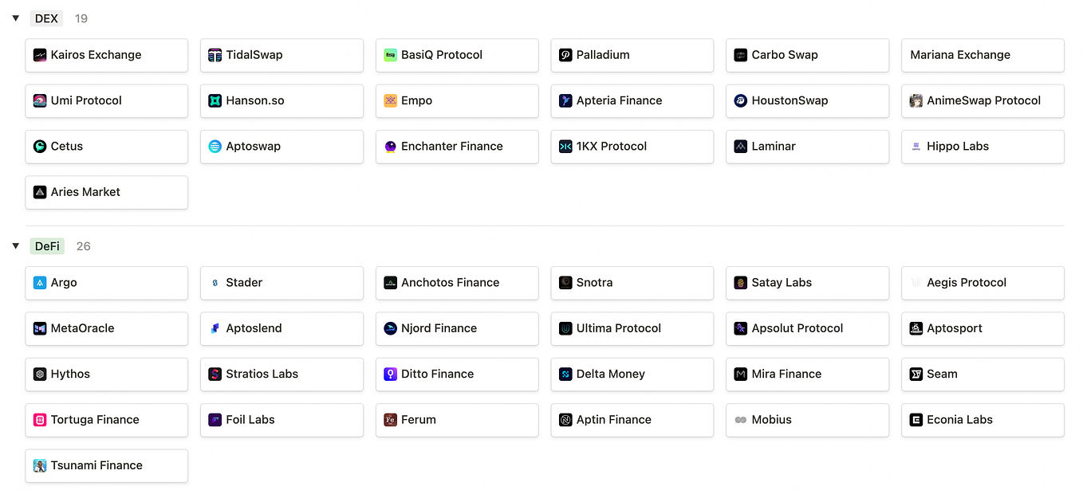Open the Aries Market card

coord(106,192)
